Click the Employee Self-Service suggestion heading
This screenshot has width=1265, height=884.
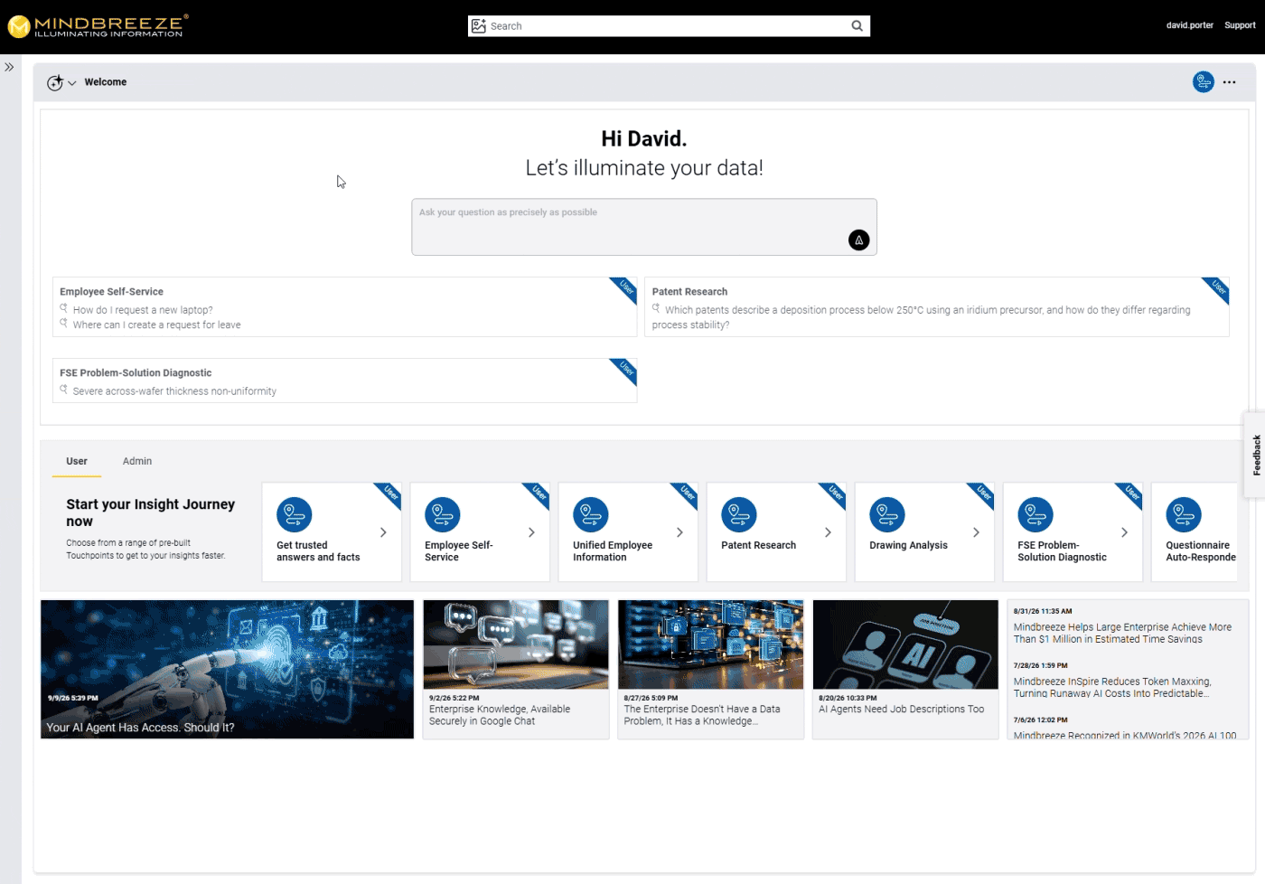(111, 292)
